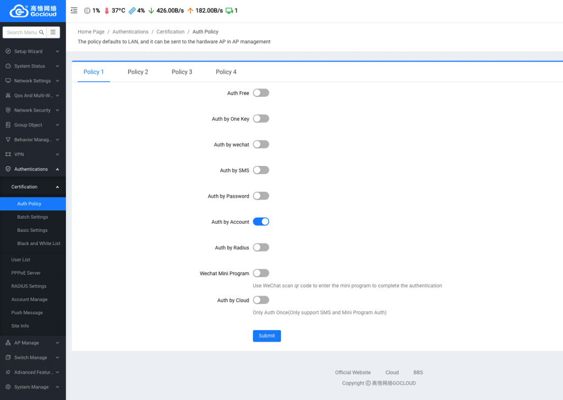The width and height of the screenshot is (563, 400).
Task: Expand the System Manage section
Action: point(32,387)
